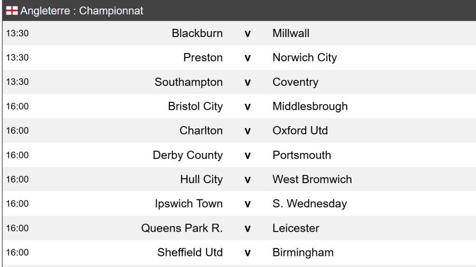Select Bristol City in the list

[x=195, y=106]
